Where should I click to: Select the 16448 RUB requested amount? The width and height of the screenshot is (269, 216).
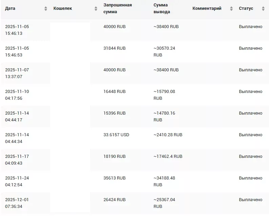point(115,91)
